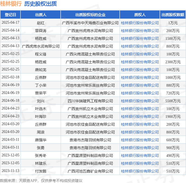The image size is (186, 183).
Task: Click amount 600万元
Action: coord(173,140)
